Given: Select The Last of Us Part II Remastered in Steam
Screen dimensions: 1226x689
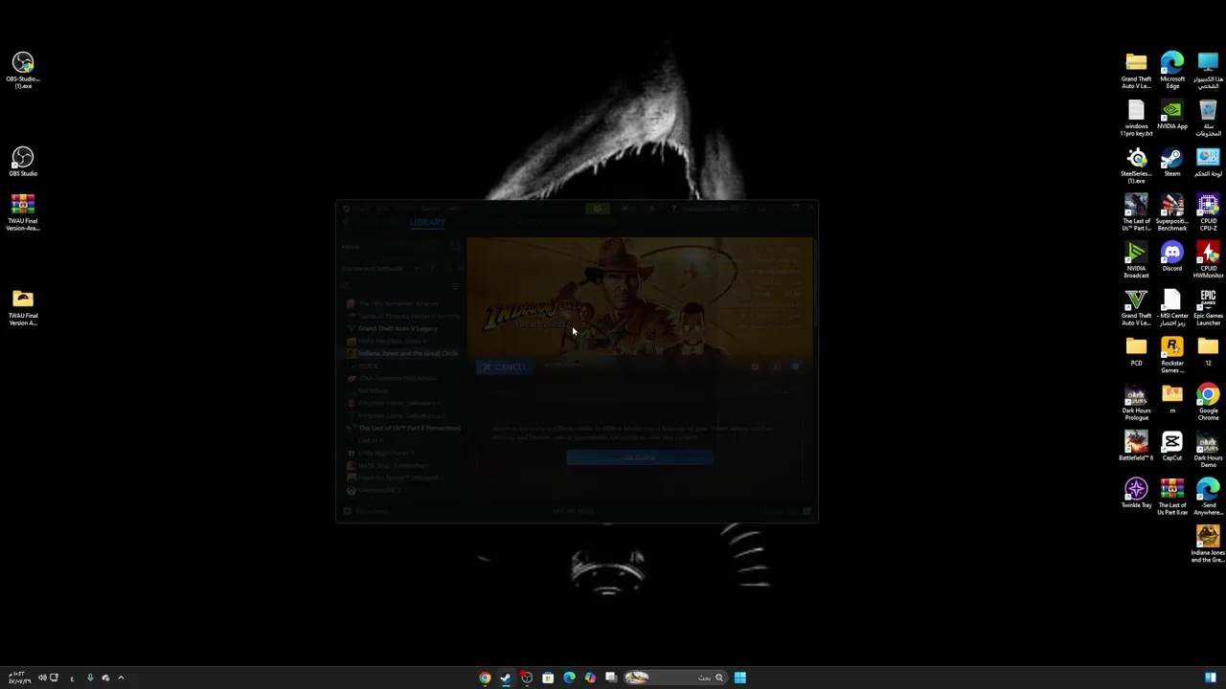Looking at the screenshot, I should [x=409, y=428].
